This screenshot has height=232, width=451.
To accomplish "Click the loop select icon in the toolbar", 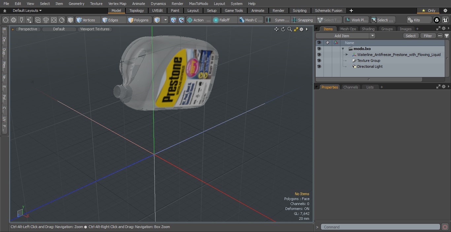I will coord(38,20).
